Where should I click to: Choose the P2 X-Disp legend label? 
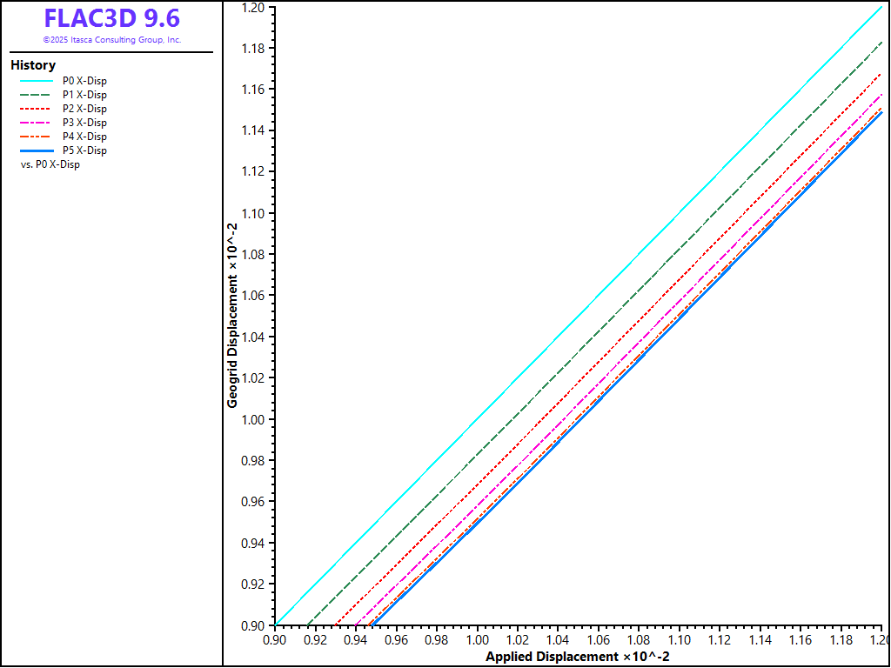[x=84, y=109]
